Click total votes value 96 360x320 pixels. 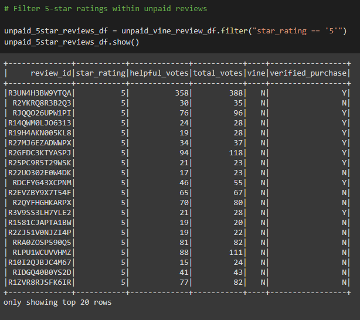[238, 113]
